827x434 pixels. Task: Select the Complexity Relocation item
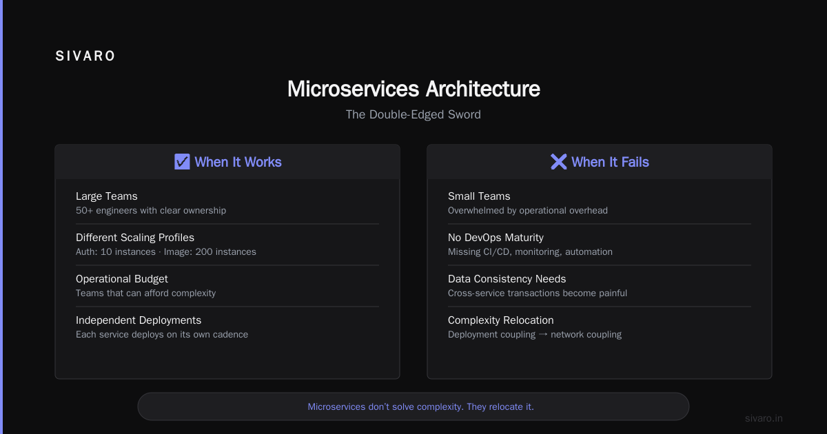pyautogui.click(x=501, y=320)
